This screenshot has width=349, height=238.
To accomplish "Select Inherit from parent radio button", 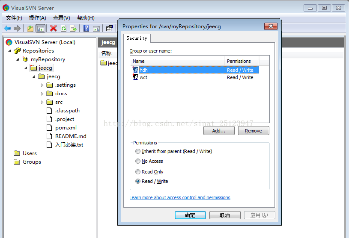I will [x=138, y=151].
